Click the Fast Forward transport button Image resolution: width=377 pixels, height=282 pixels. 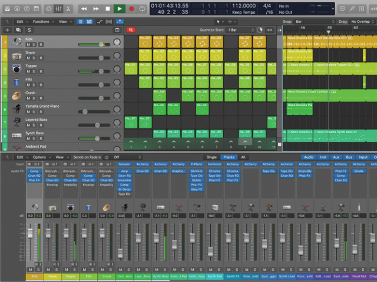click(x=96, y=9)
